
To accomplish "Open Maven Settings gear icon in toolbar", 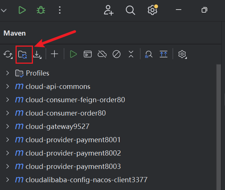I will coord(182,54).
